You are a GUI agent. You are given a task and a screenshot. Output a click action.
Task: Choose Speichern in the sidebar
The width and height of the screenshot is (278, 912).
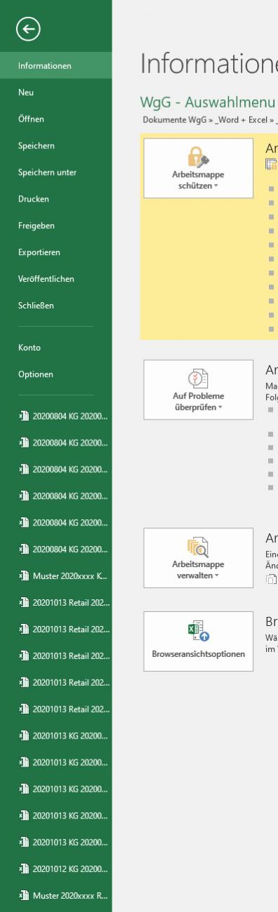coord(56,145)
